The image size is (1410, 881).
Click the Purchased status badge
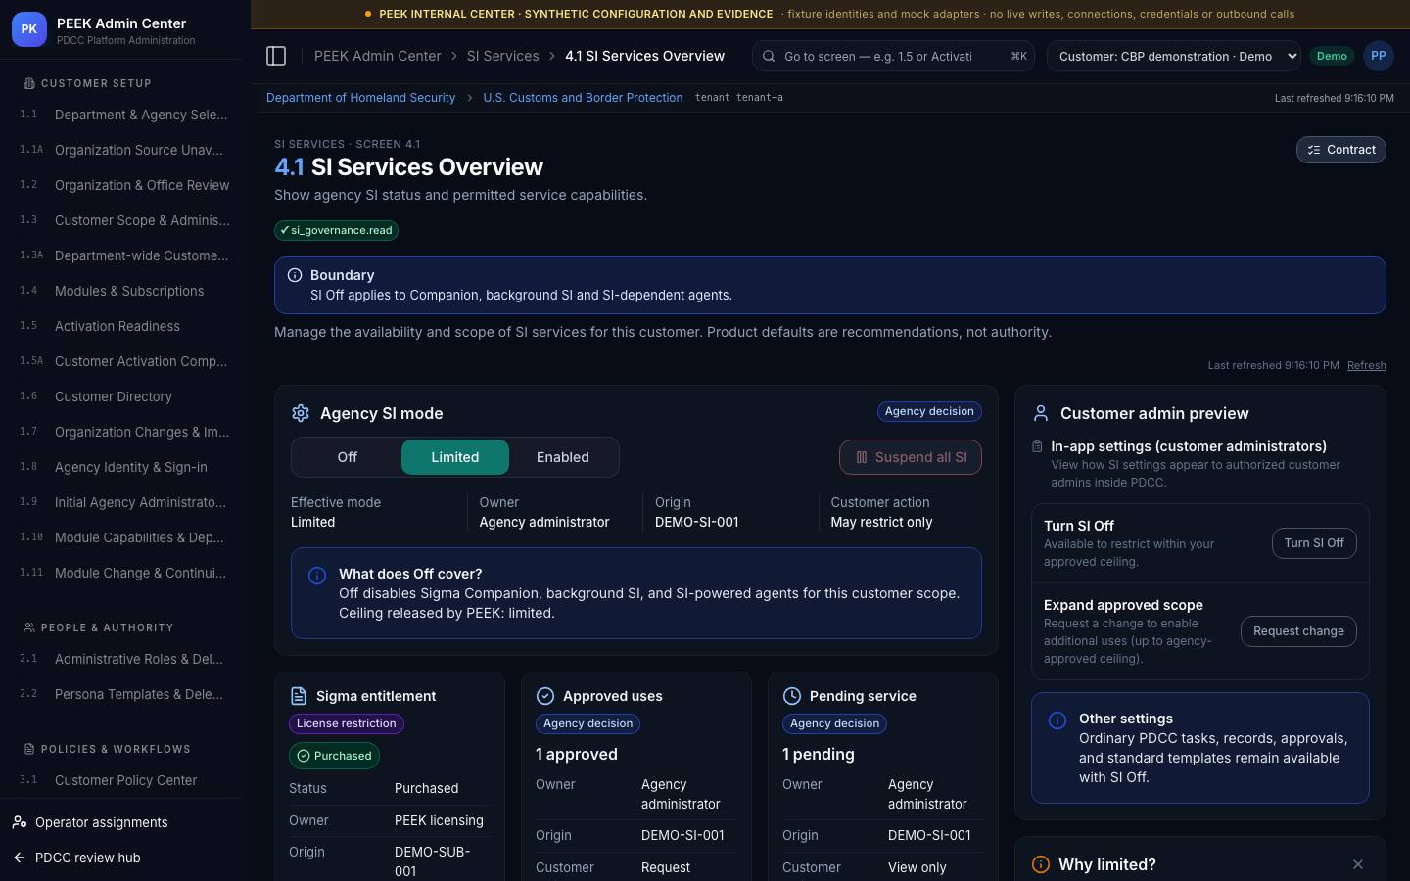coord(334,756)
